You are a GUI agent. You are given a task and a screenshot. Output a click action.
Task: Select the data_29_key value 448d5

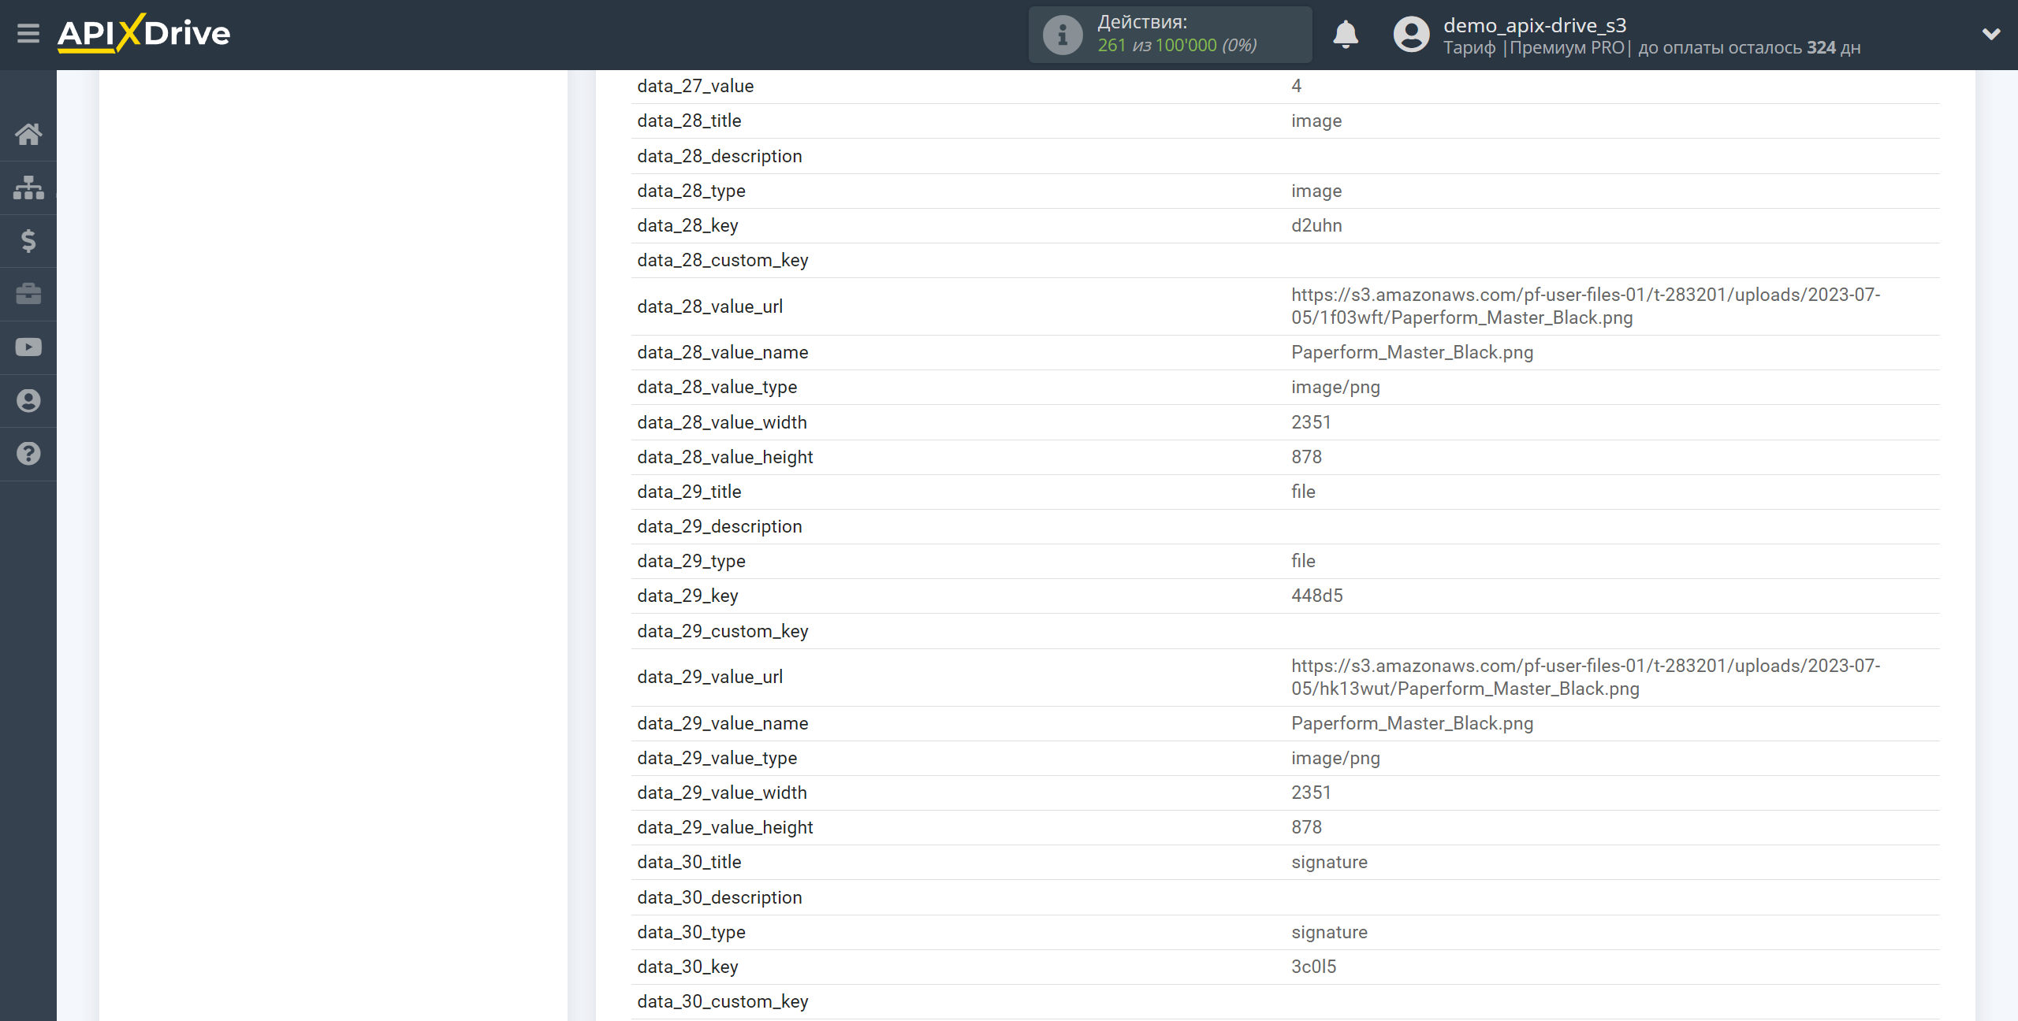(x=1316, y=596)
